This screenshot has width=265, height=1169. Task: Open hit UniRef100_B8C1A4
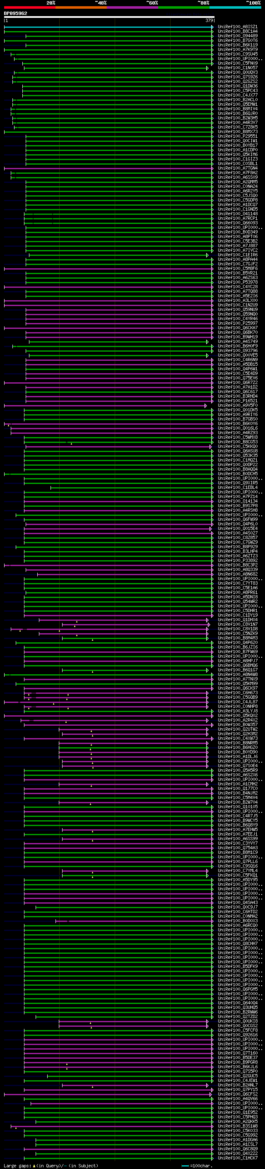(238, 32)
